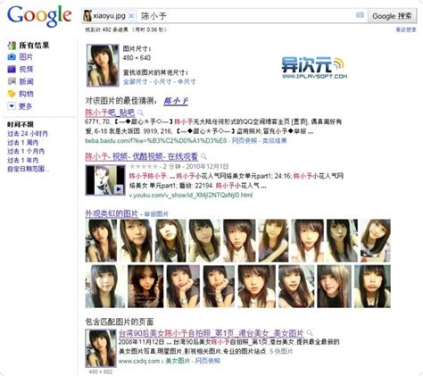Select 视频 videos filter in sidebar

tap(26, 69)
